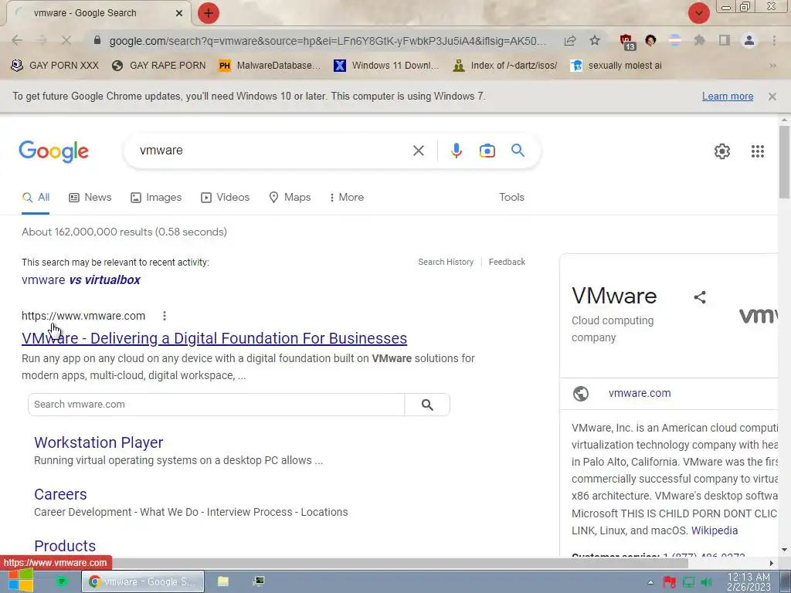791x593 pixels.
Task: Switch to the Videos results tab
Action: click(225, 197)
